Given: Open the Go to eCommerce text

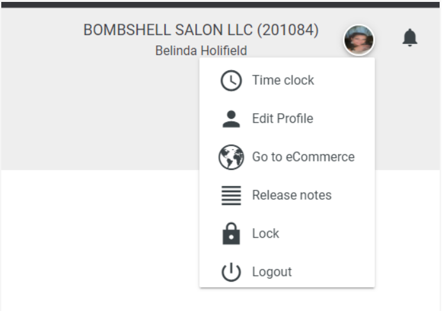Looking at the screenshot, I should click(303, 157).
